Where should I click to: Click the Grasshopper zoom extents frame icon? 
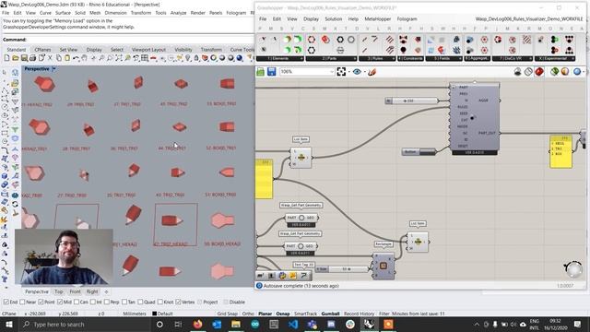[341, 72]
